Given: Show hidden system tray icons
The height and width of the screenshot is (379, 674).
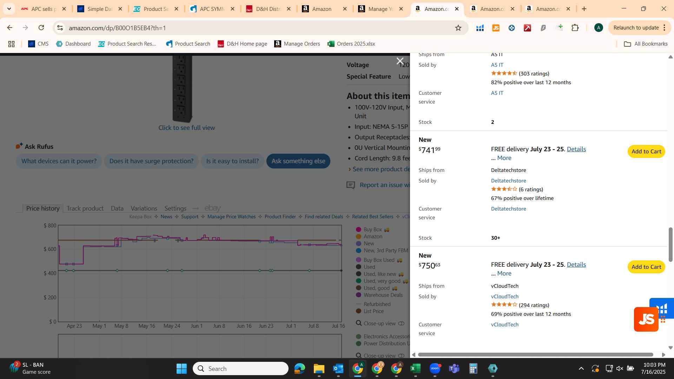Looking at the screenshot, I should [581, 368].
